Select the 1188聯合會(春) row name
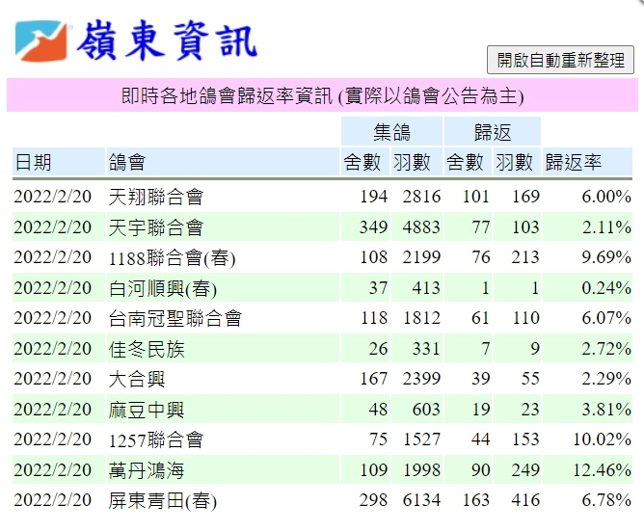The height and width of the screenshot is (532, 644). coord(173,258)
